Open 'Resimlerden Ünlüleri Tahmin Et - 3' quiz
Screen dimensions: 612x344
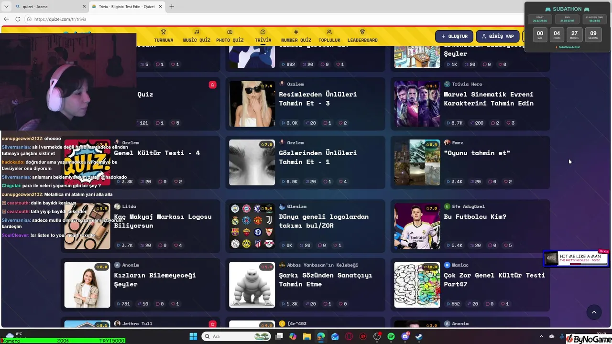(x=317, y=98)
